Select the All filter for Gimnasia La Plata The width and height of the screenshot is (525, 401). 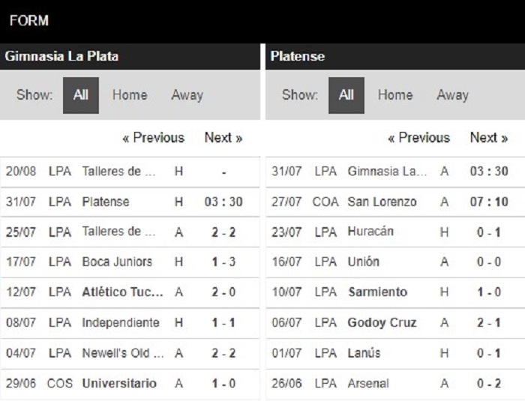pyautogui.click(x=81, y=95)
